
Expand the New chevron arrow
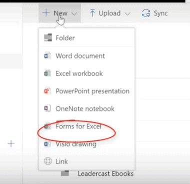pyautogui.click(x=74, y=13)
